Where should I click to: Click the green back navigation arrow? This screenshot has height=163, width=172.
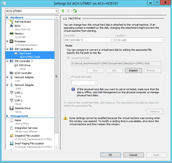pos(63,11)
